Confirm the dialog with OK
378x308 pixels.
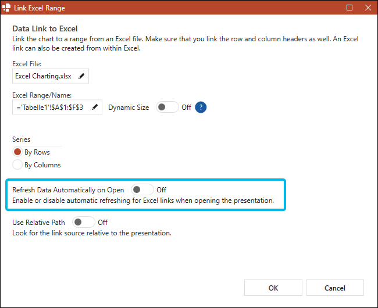pyautogui.click(x=273, y=288)
